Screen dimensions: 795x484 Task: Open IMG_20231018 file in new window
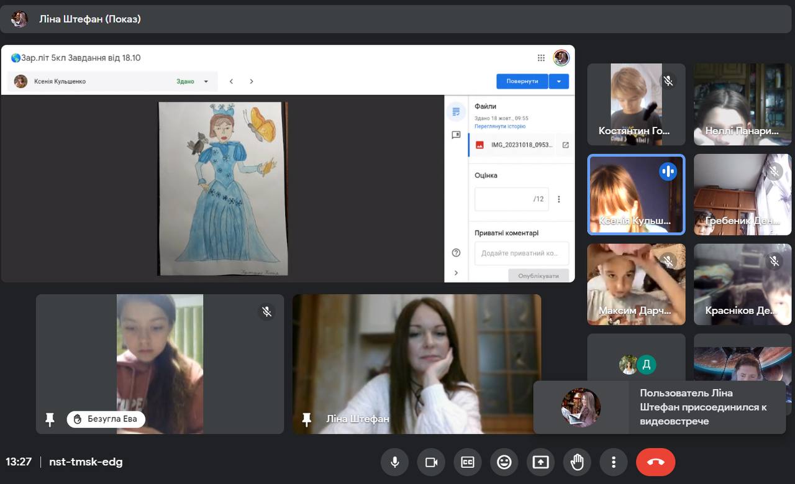coord(565,145)
